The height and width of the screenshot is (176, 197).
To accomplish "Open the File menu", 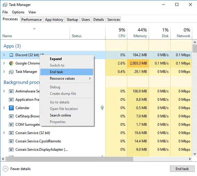I will click(5, 12).
